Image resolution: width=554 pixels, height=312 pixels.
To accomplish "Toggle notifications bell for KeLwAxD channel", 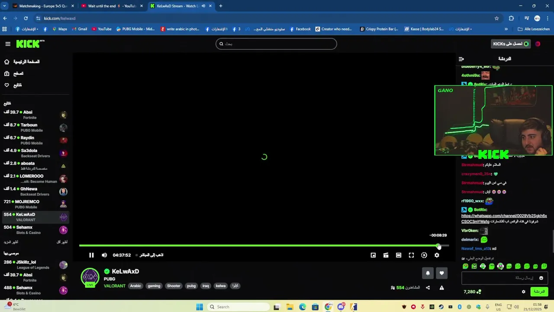I will [428, 273].
